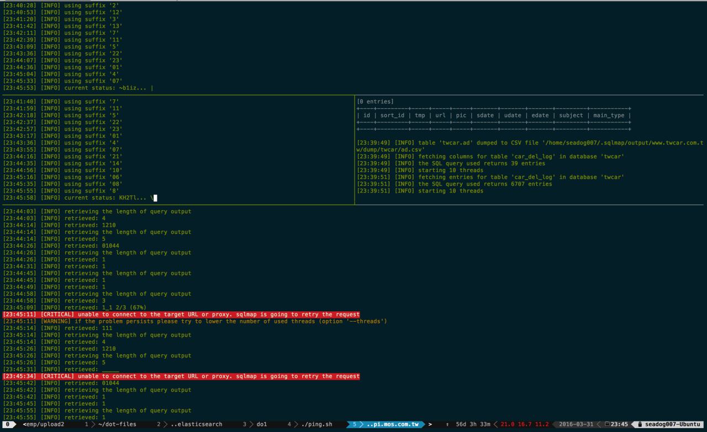
Task: Click the '[23:45:42] retrieved: 01044' line
Action: pyautogui.click(x=61, y=383)
